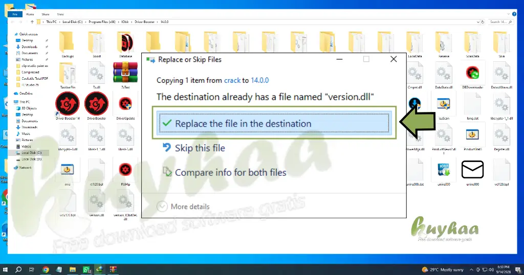Select the Register.dll file
Screen dimensions: 524x275
(x=501, y=137)
